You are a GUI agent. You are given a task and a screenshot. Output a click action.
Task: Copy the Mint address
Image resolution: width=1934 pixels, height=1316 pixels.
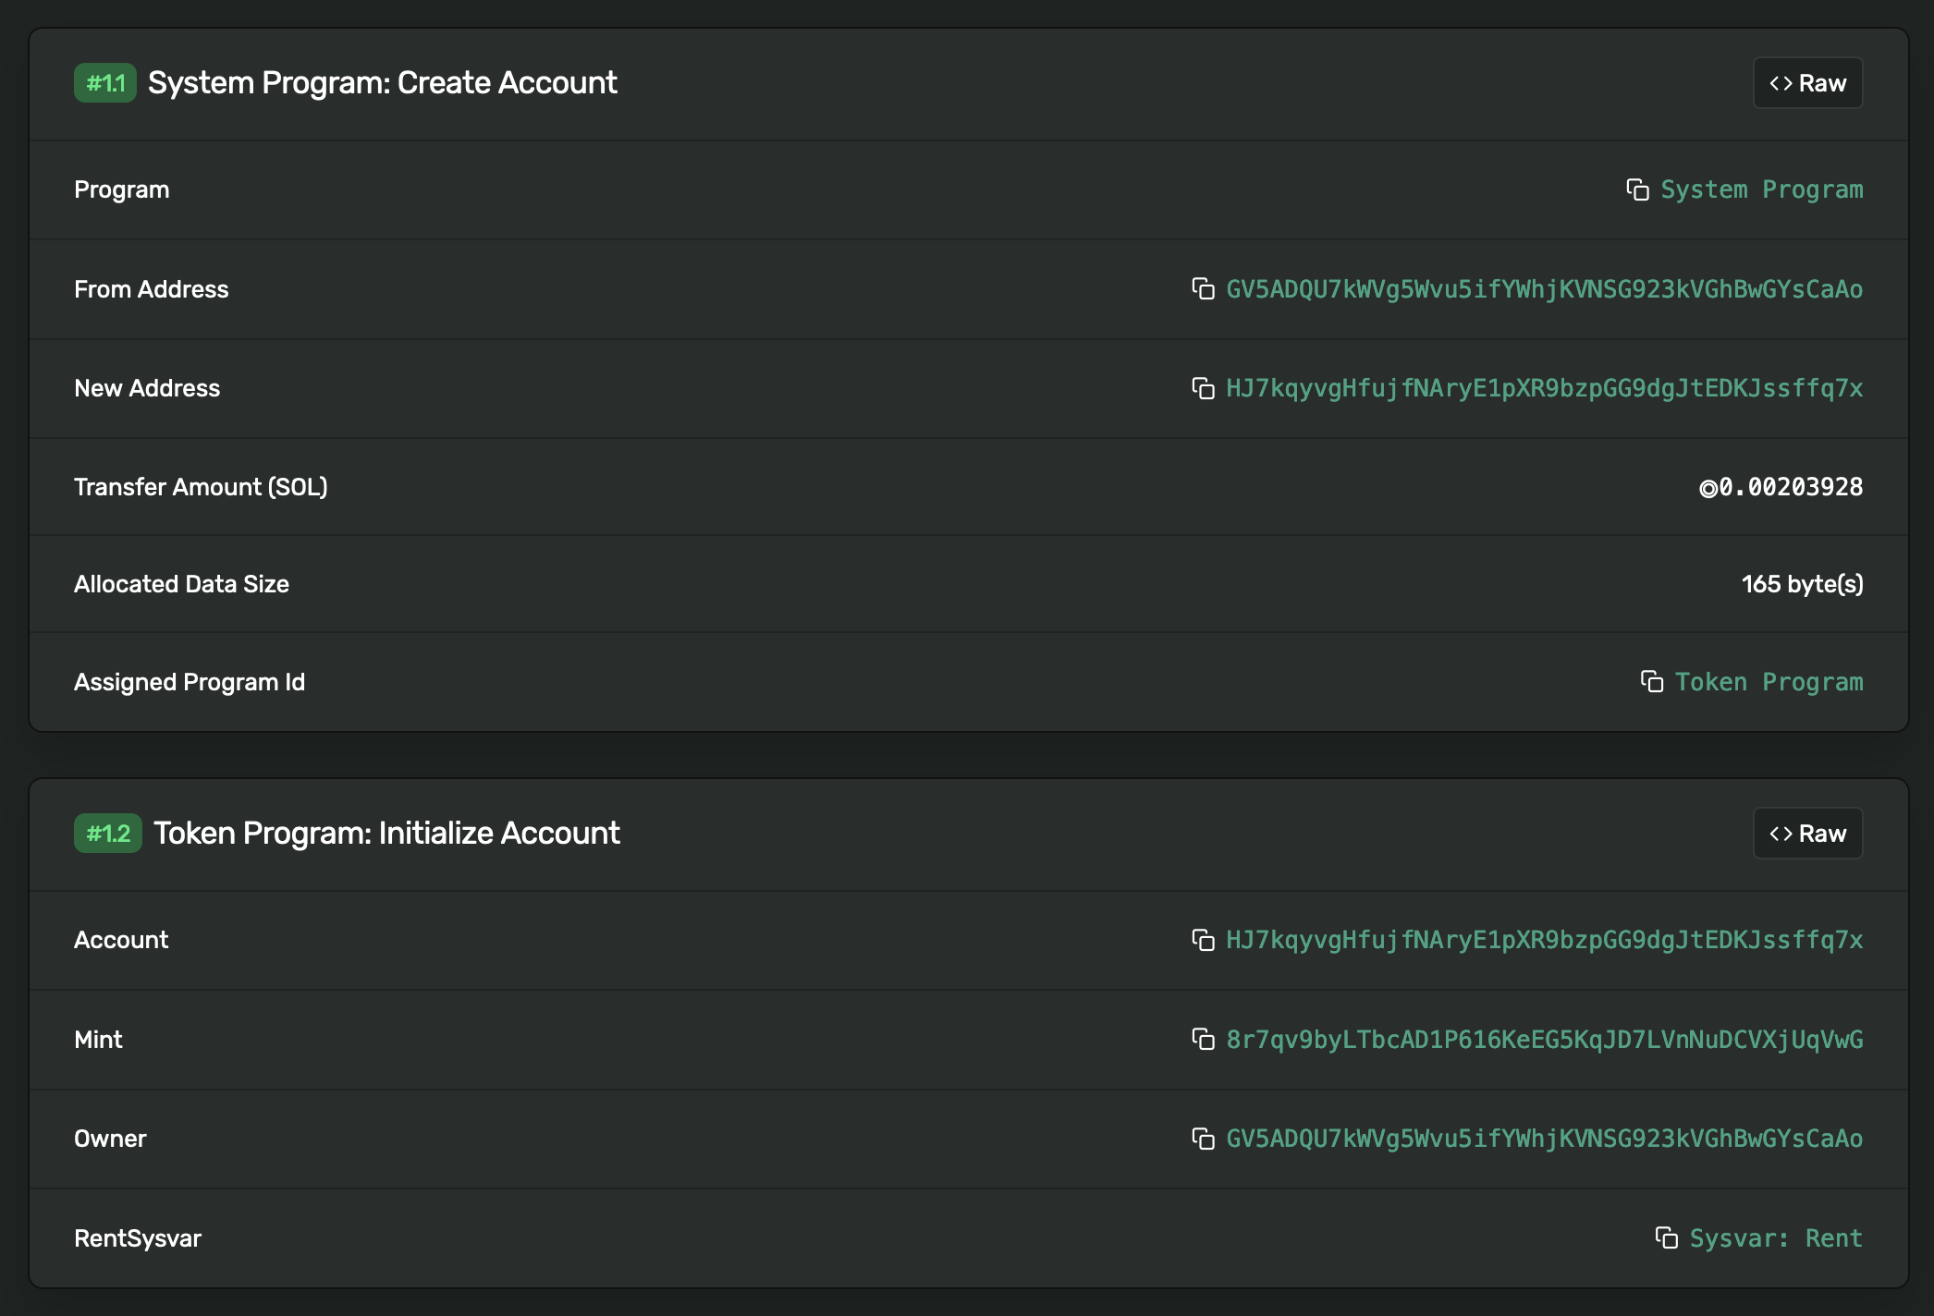(1203, 1040)
